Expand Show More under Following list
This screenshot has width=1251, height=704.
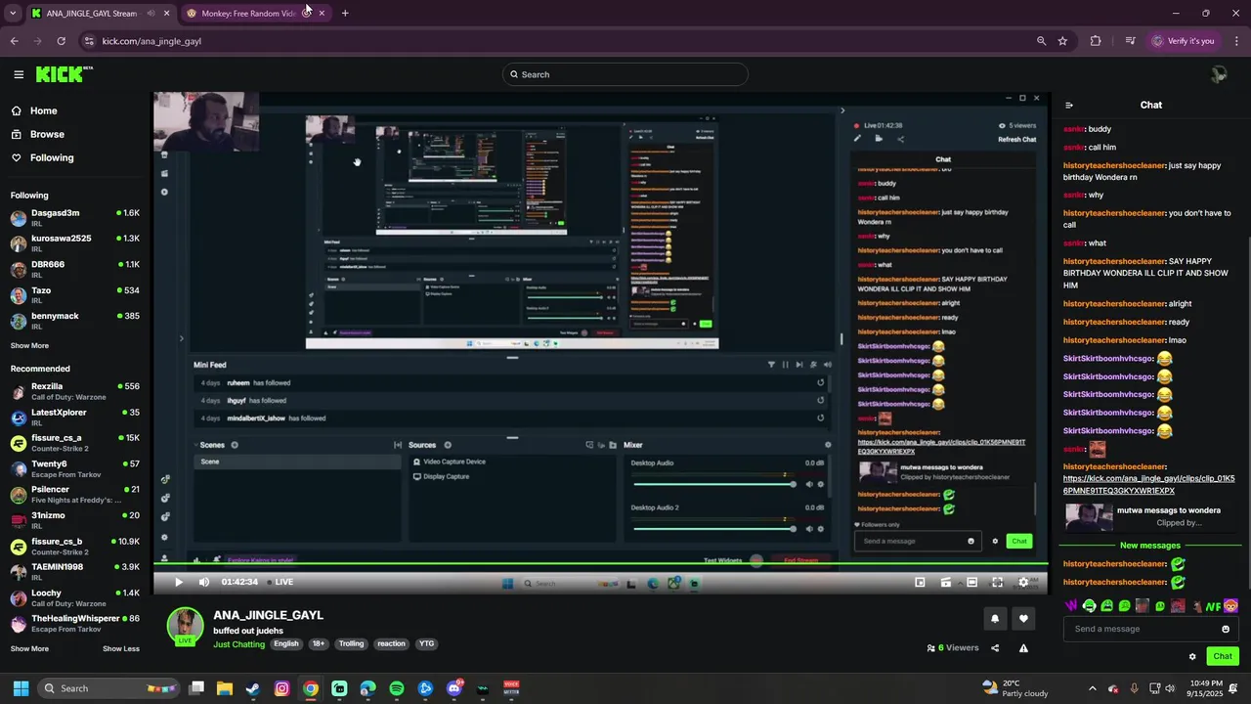(29, 345)
